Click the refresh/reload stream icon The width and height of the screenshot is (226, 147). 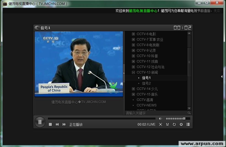click(x=174, y=125)
